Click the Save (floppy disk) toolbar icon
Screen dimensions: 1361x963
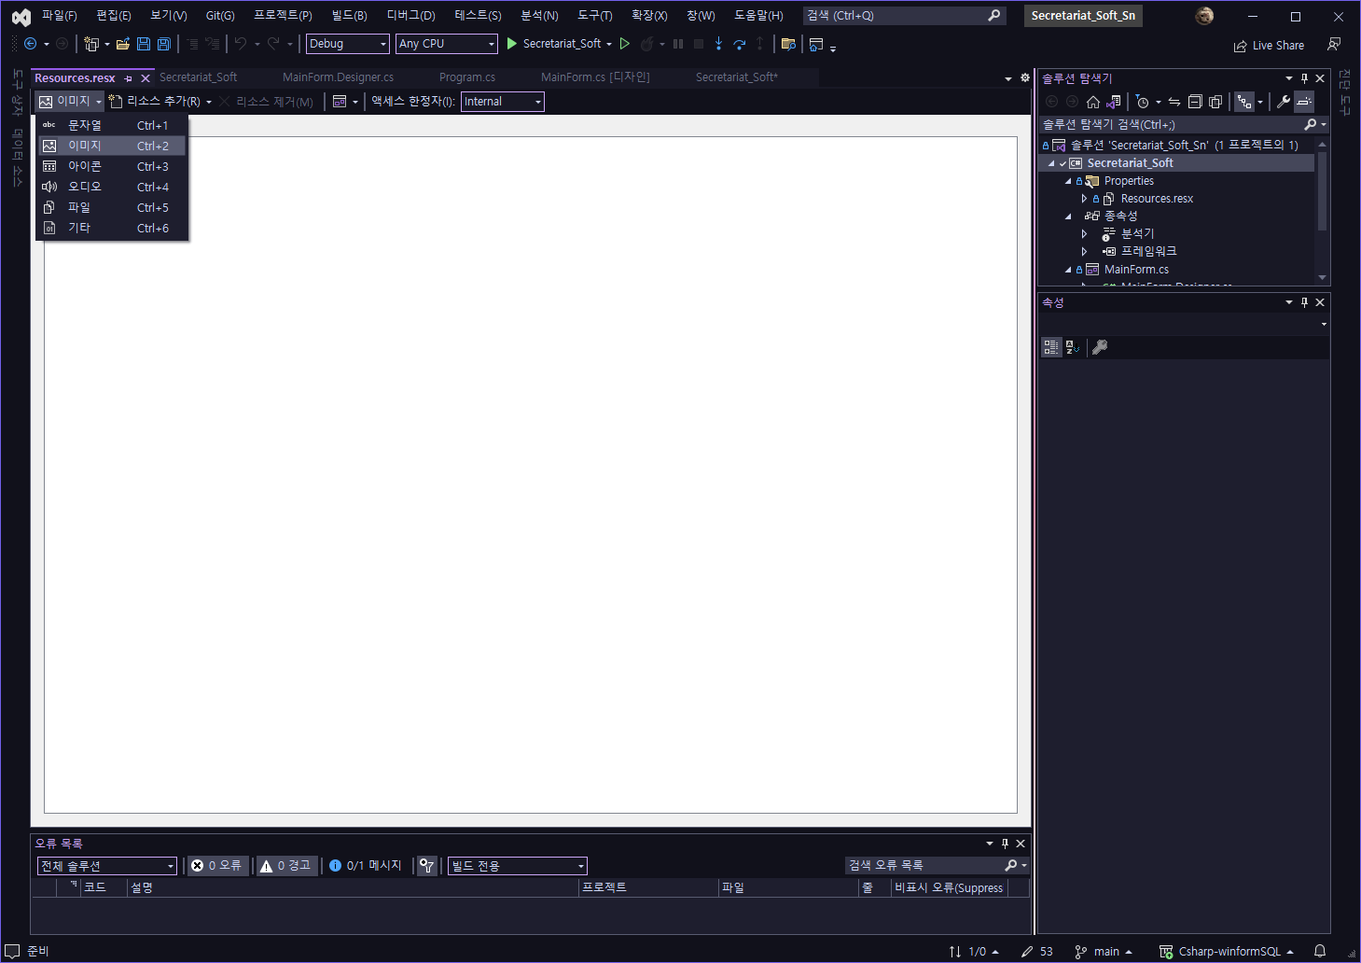coord(144,44)
